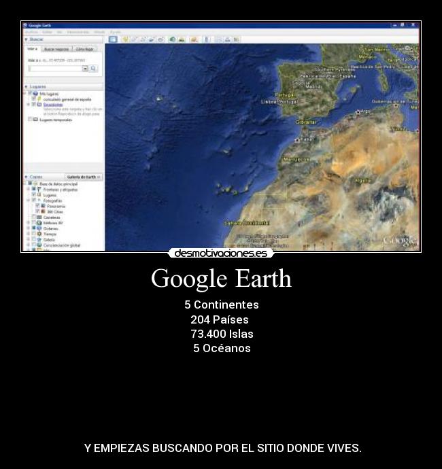Screen dimensions: 442x469
Task: Toggle the Mis lugares checkbox
Action: [x=30, y=93]
